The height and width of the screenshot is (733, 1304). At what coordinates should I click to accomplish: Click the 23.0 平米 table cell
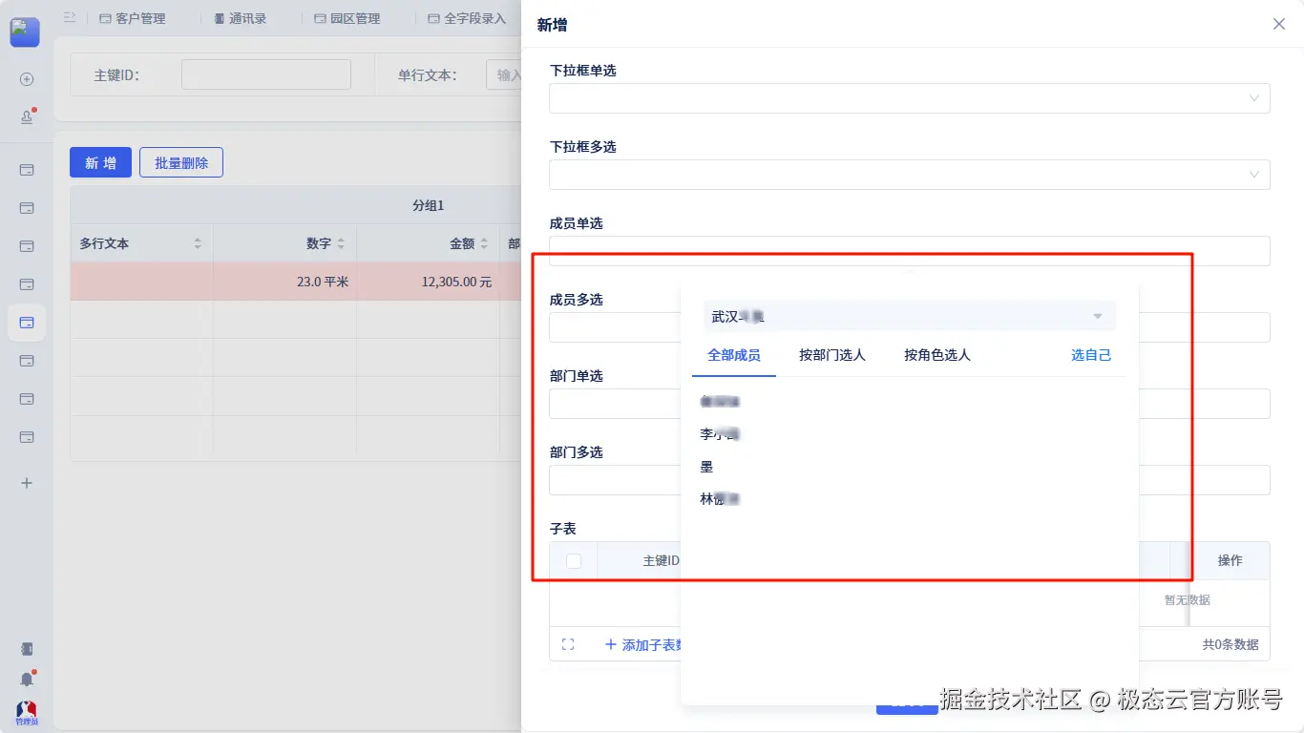(285, 282)
